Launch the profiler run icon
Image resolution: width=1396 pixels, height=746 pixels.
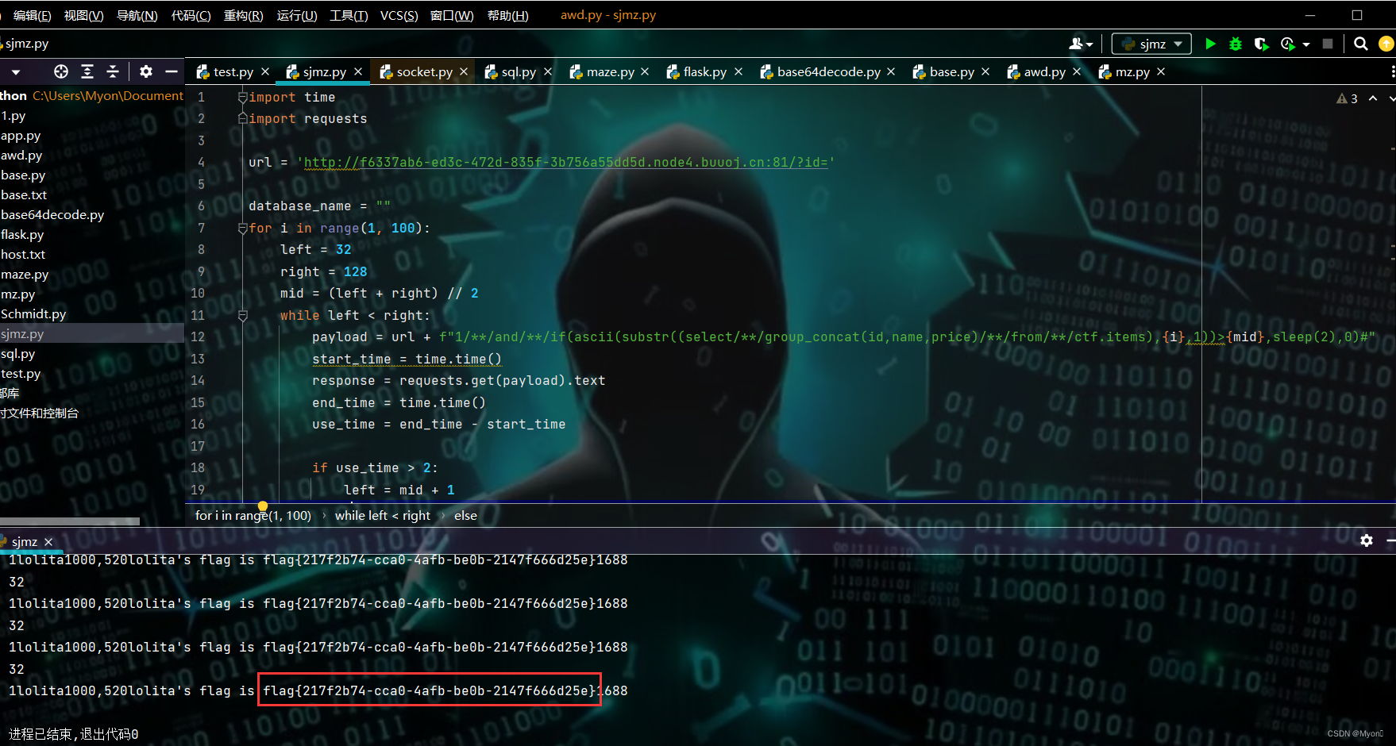point(1287,44)
